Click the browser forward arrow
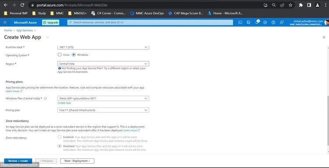Screen dimensions: 329x168 (x=14, y=5)
